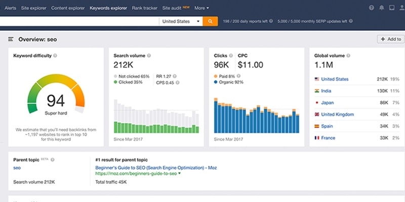This screenshot has height=202, width=405.
Task: Open the United States country dropdown
Action: coord(181,21)
